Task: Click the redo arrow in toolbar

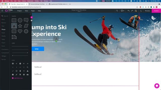Action: point(132,11)
